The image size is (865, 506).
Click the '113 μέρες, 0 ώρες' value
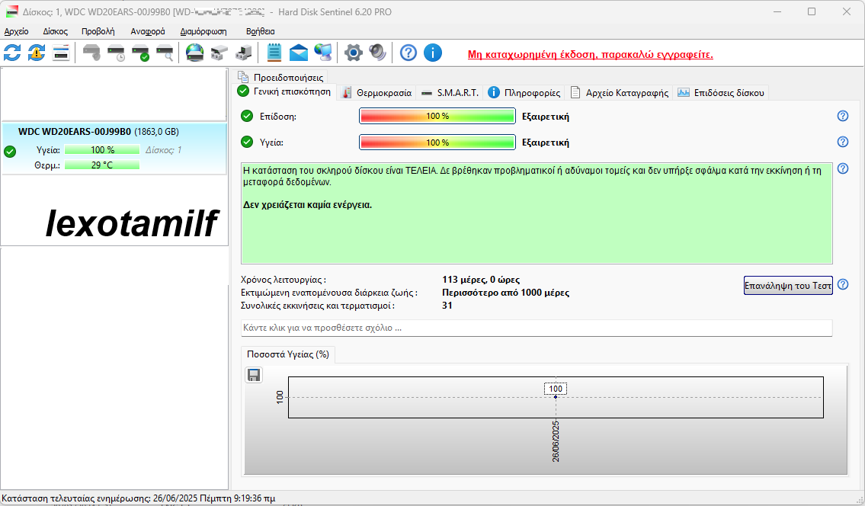pyautogui.click(x=481, y=280)
